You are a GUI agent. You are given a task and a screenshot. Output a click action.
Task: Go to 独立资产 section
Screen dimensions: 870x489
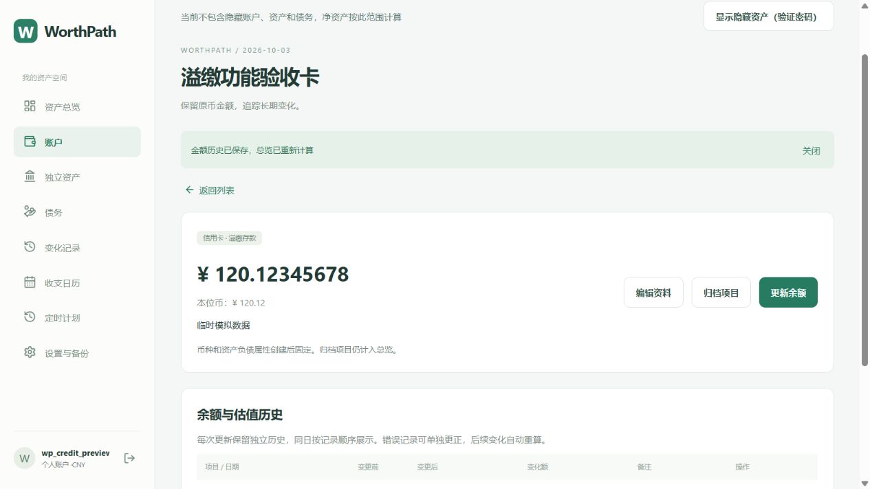[x=77, y=177]
